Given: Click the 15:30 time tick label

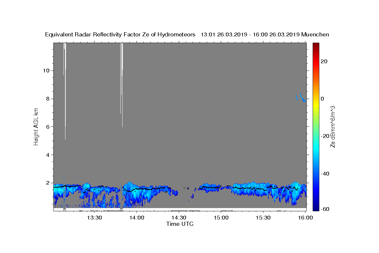Looking at the screenshot, I should pyautogui.click(x=263, y=218).
